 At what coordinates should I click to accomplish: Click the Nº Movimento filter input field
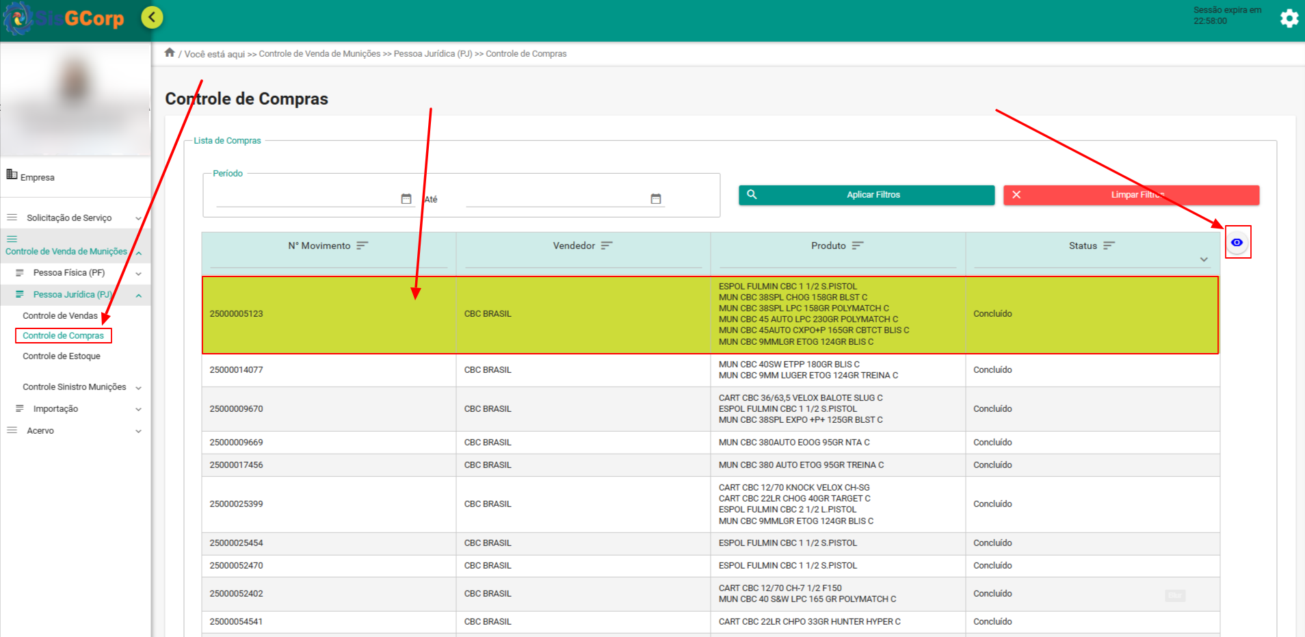coord(328,261)
